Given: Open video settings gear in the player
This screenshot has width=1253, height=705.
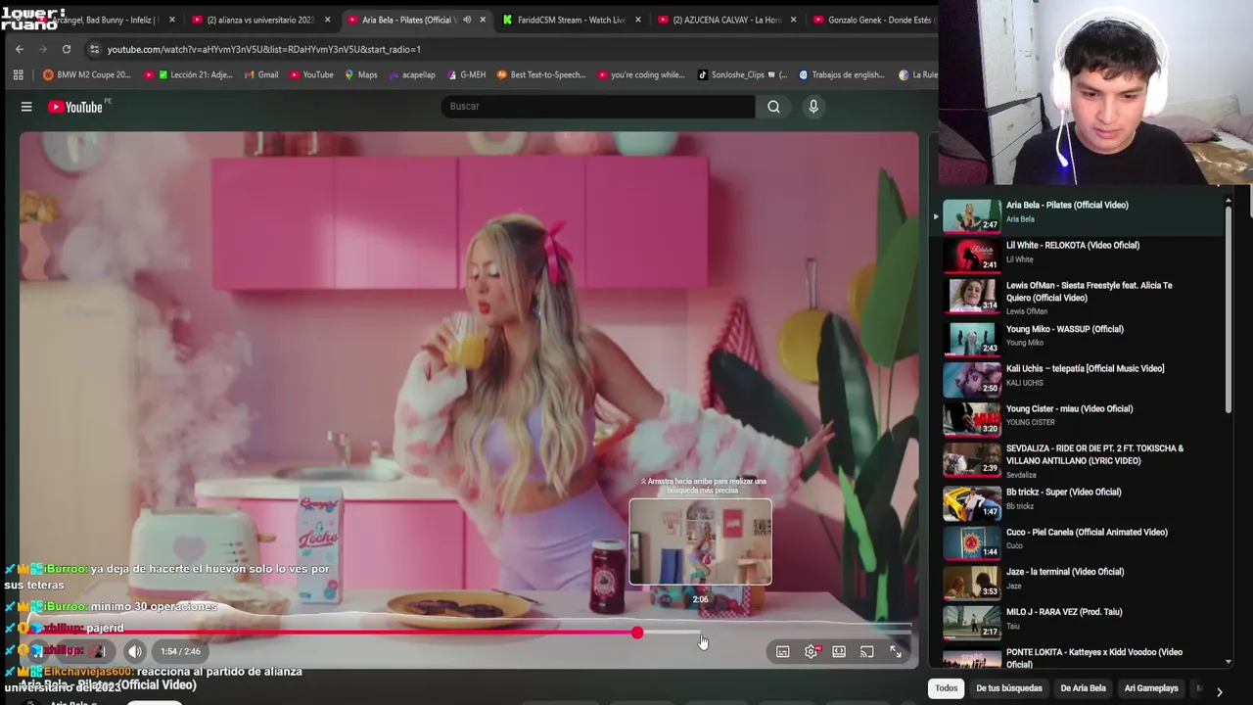Looking at the screenshot, I should click(x=812, y=651).
